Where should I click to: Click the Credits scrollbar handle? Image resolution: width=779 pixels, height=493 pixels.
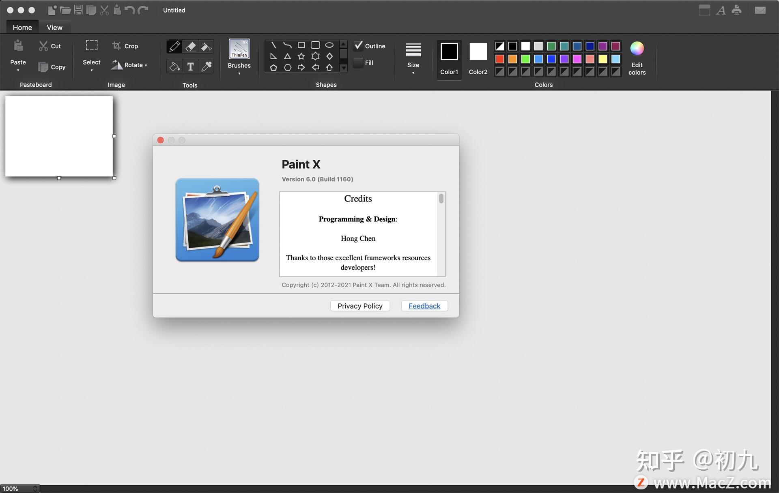(441, 198)
